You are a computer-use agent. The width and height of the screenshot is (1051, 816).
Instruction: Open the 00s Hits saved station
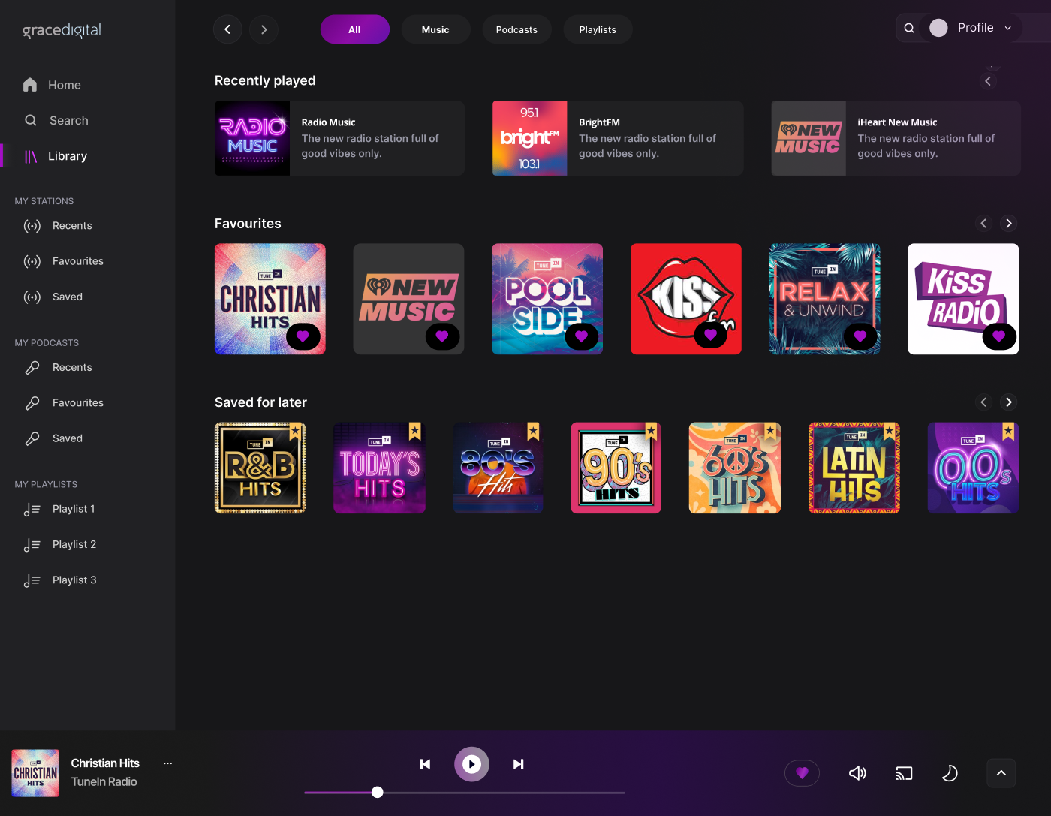click(973, 468)
